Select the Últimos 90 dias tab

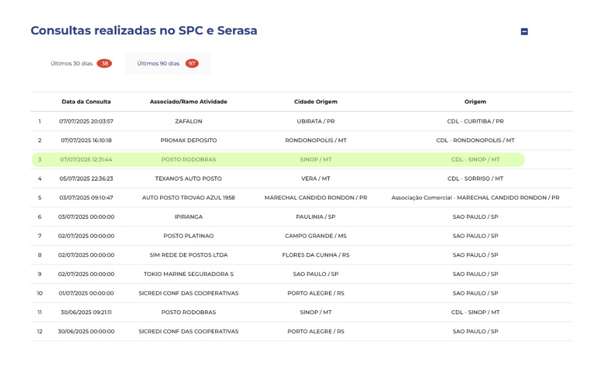click(x=168, y=63)
